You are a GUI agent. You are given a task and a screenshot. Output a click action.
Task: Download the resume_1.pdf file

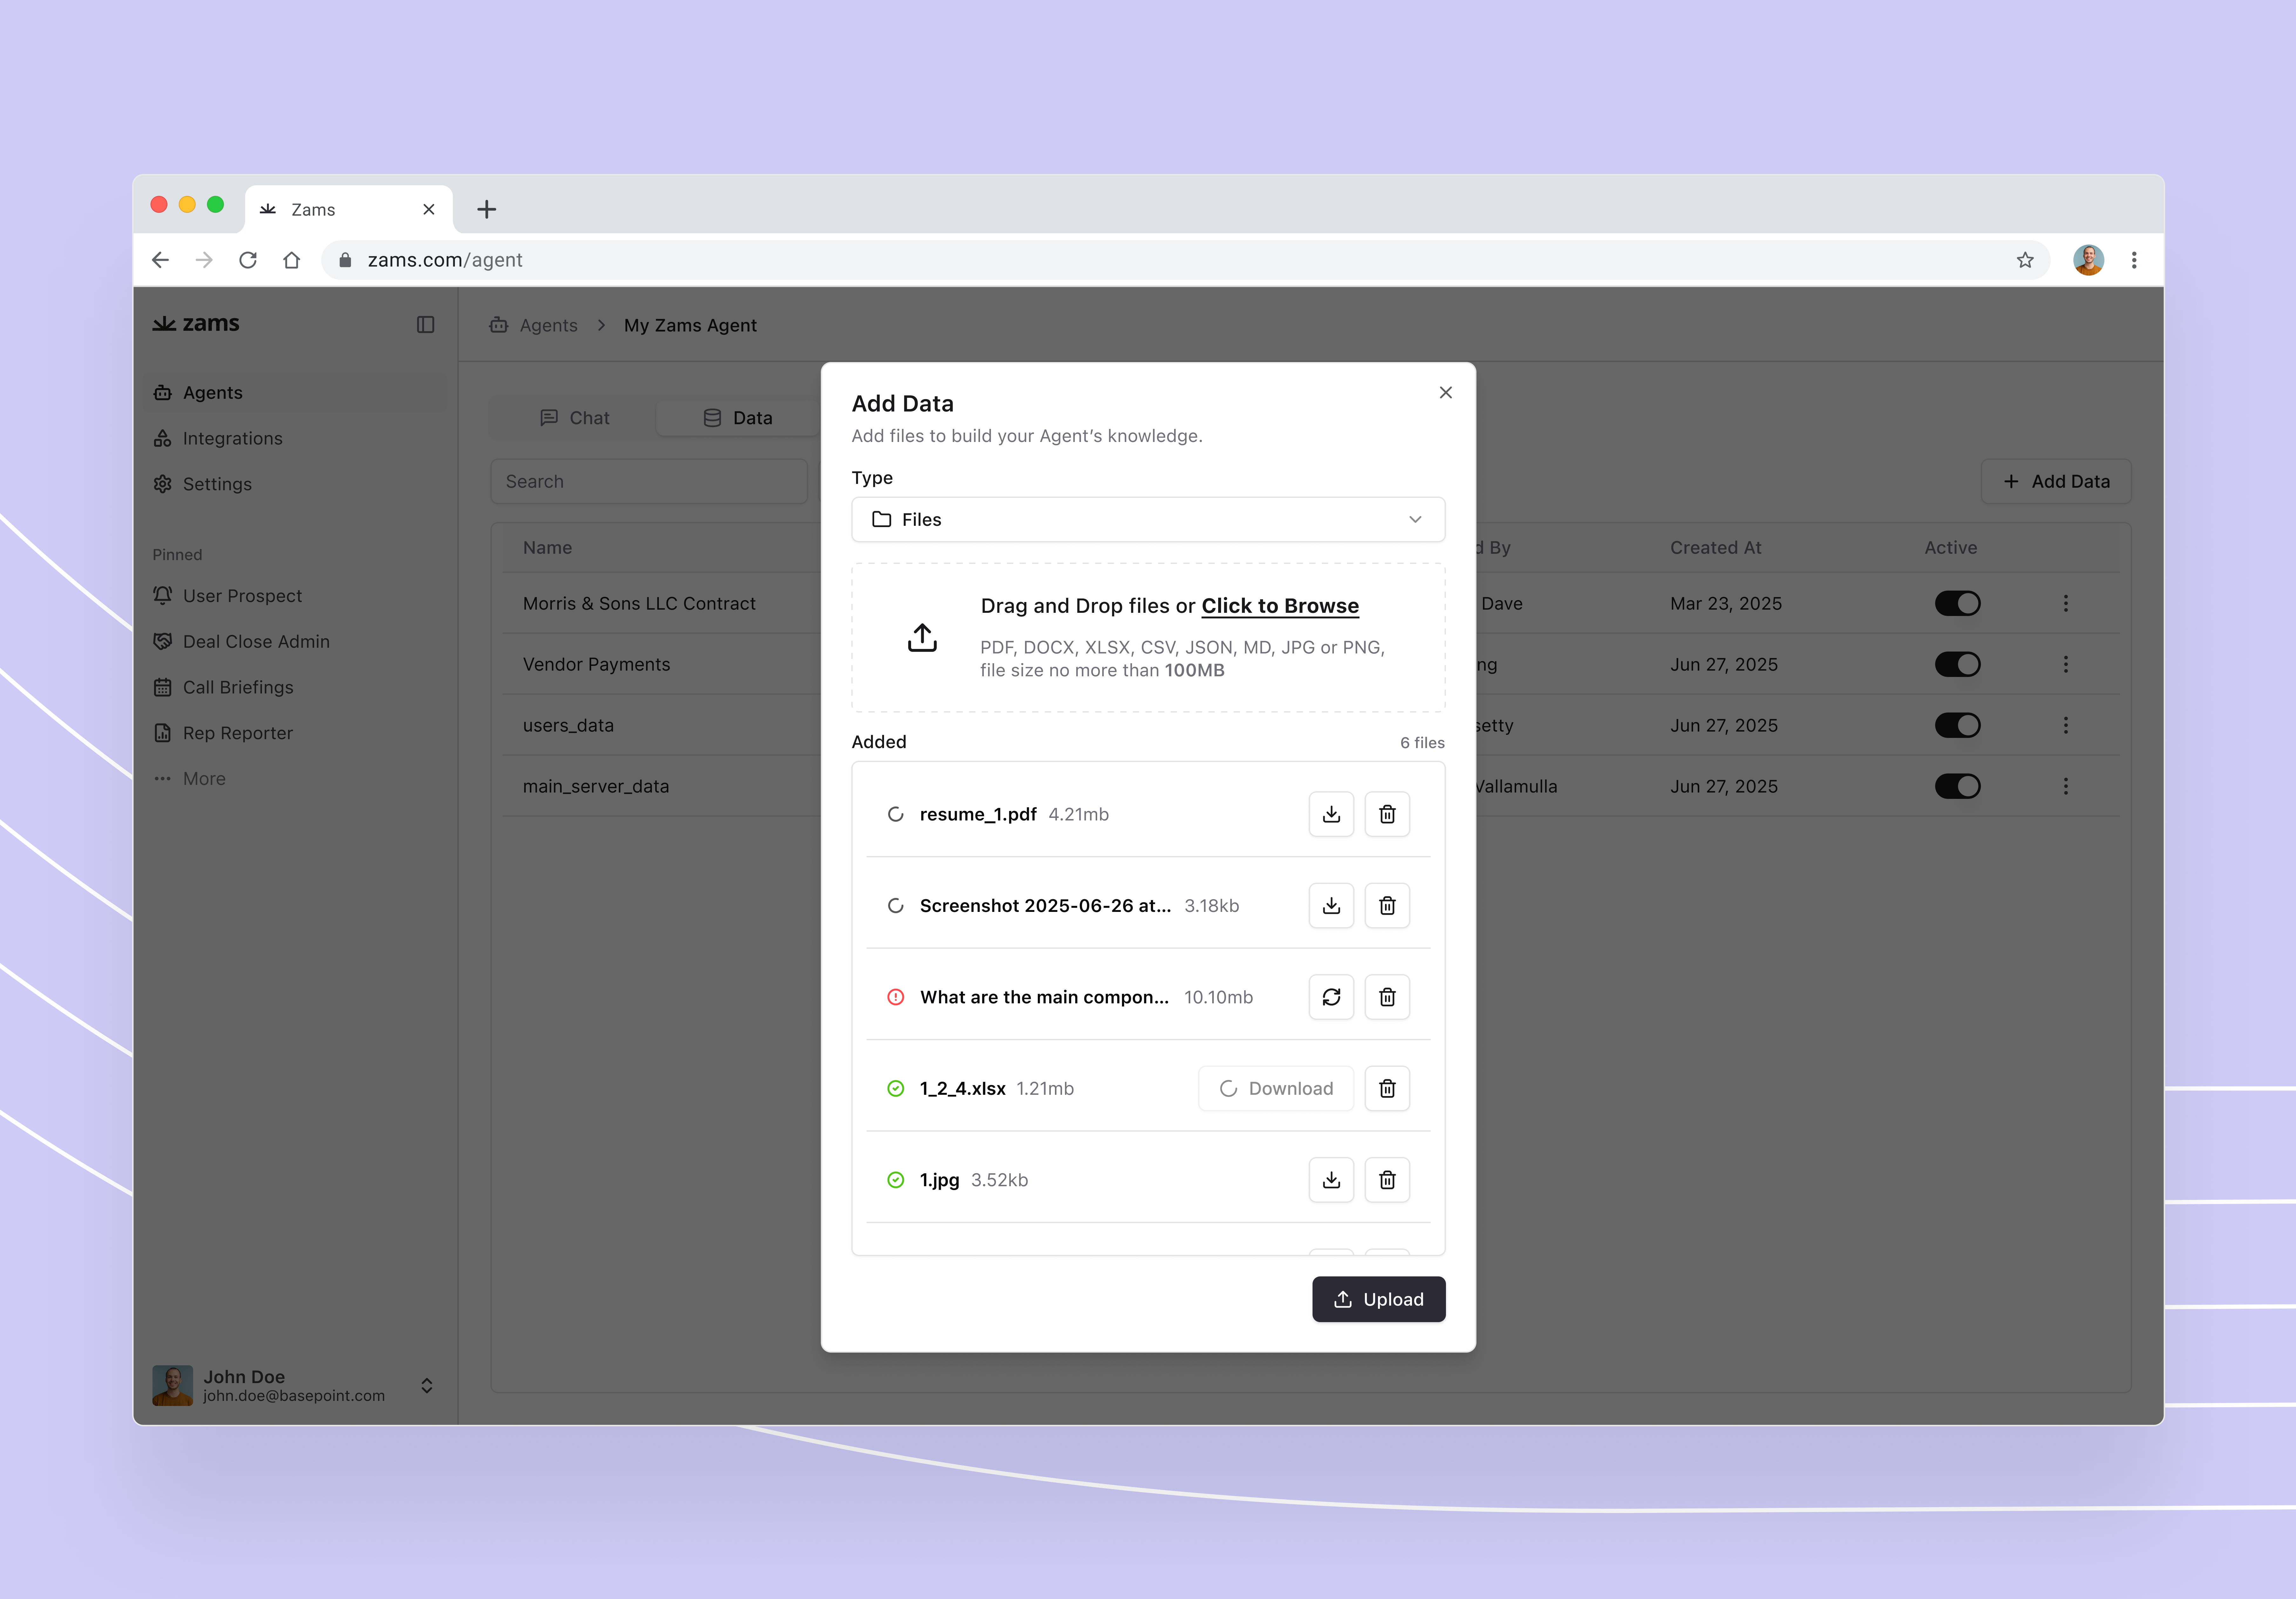[1331, 814]
